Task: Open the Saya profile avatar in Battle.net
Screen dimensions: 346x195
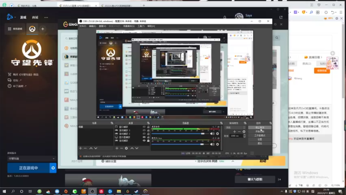Action: click(x=239, y=16)
